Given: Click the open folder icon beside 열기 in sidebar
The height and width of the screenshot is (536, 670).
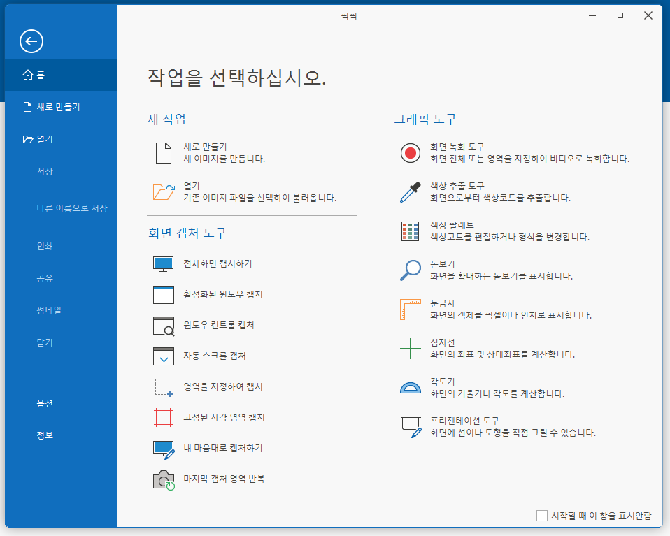Looking at the screenshot, I should pyautogui.click(x=28, y=139).
